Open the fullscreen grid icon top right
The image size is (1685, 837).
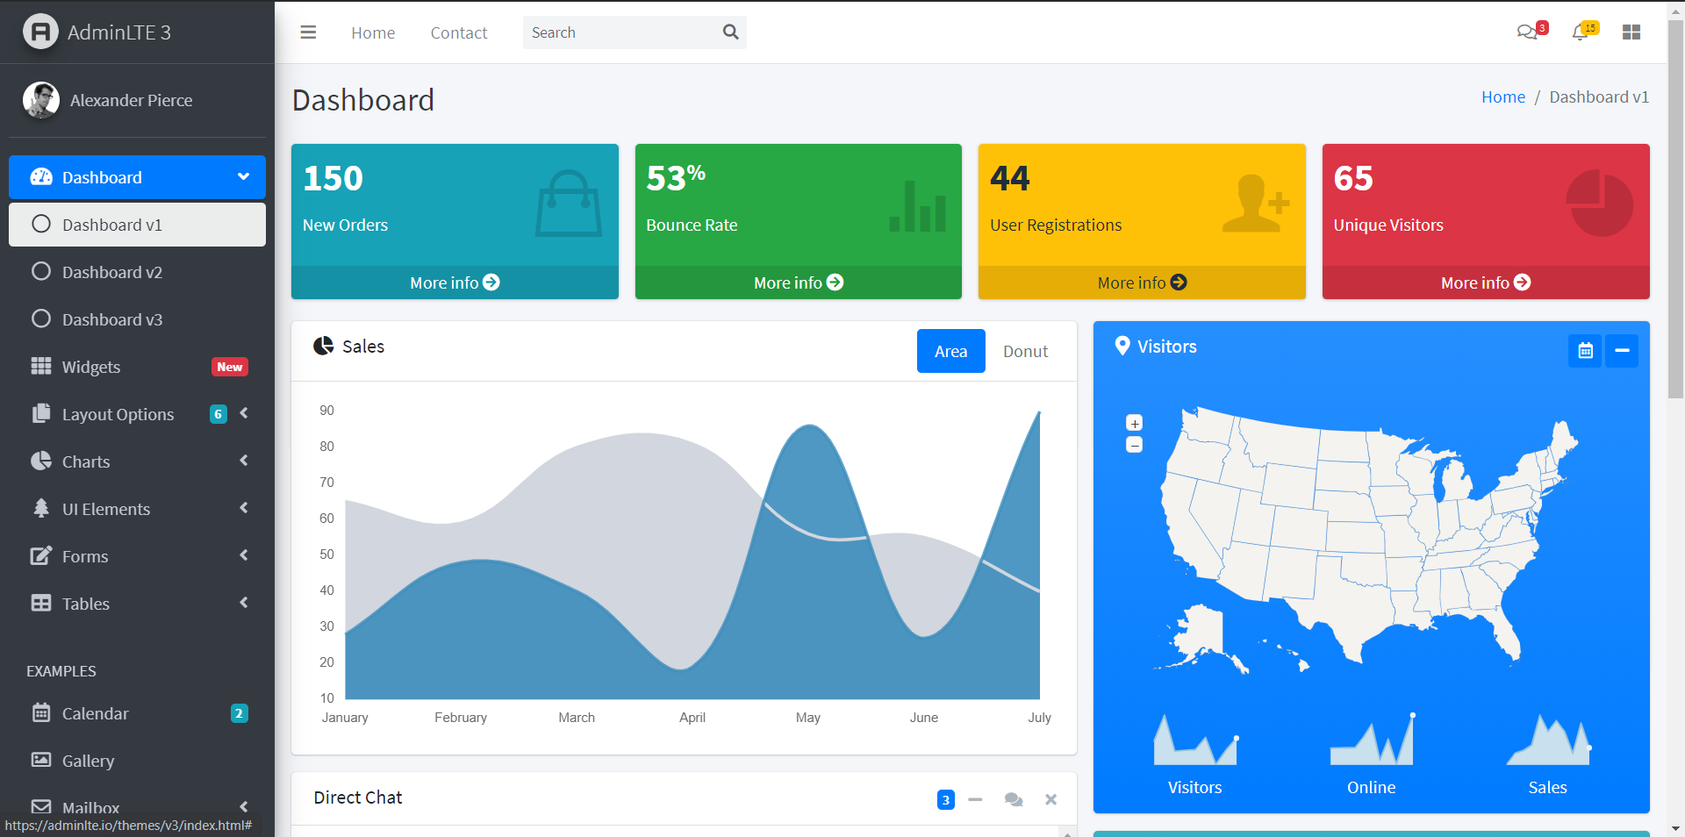(x=1632, y=32)
